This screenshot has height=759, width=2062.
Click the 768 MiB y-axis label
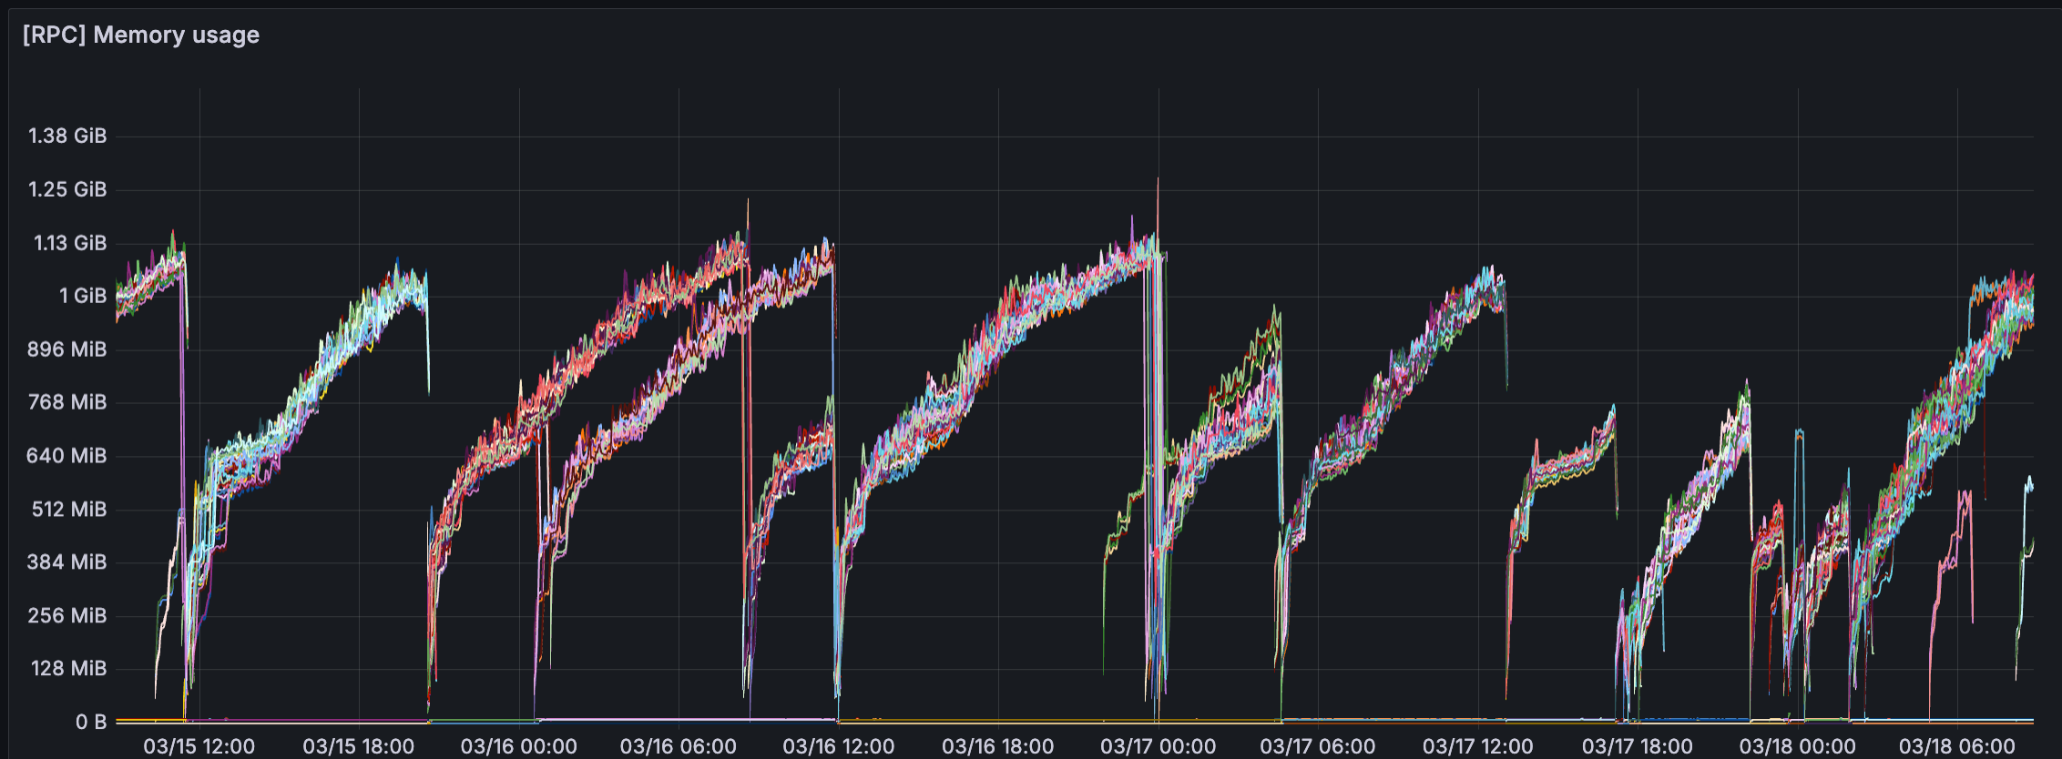pyautogui.click(x=67, y=402)
